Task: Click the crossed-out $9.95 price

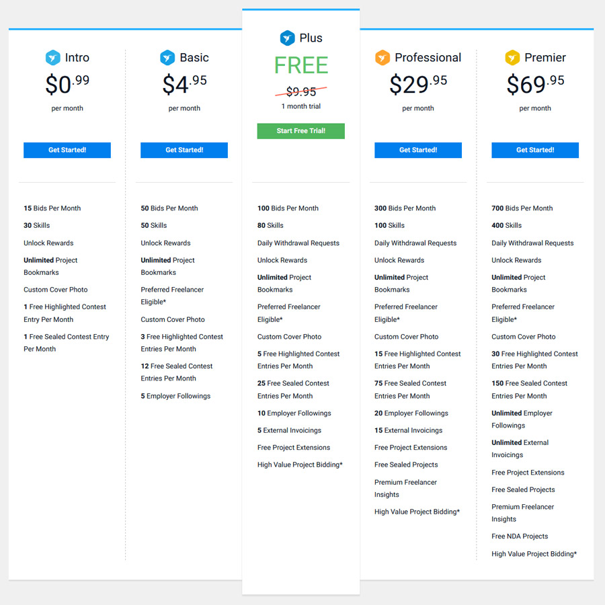Action: 301,92
